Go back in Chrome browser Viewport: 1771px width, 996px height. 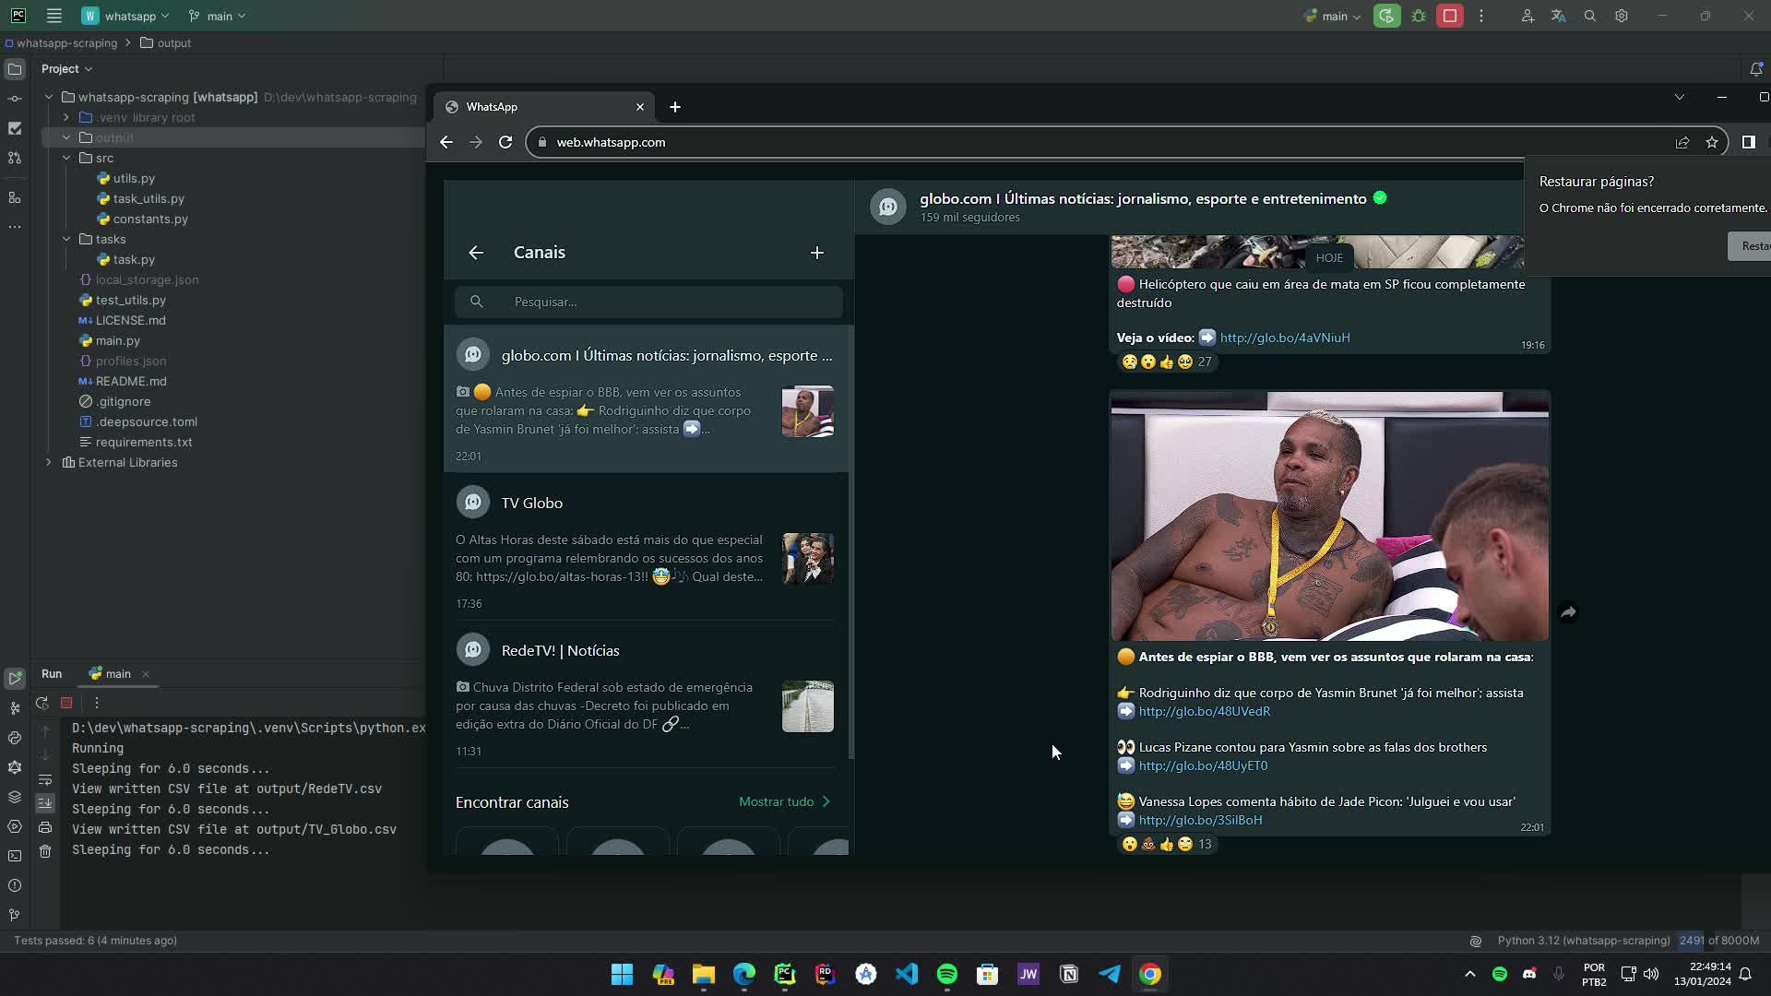446,142
